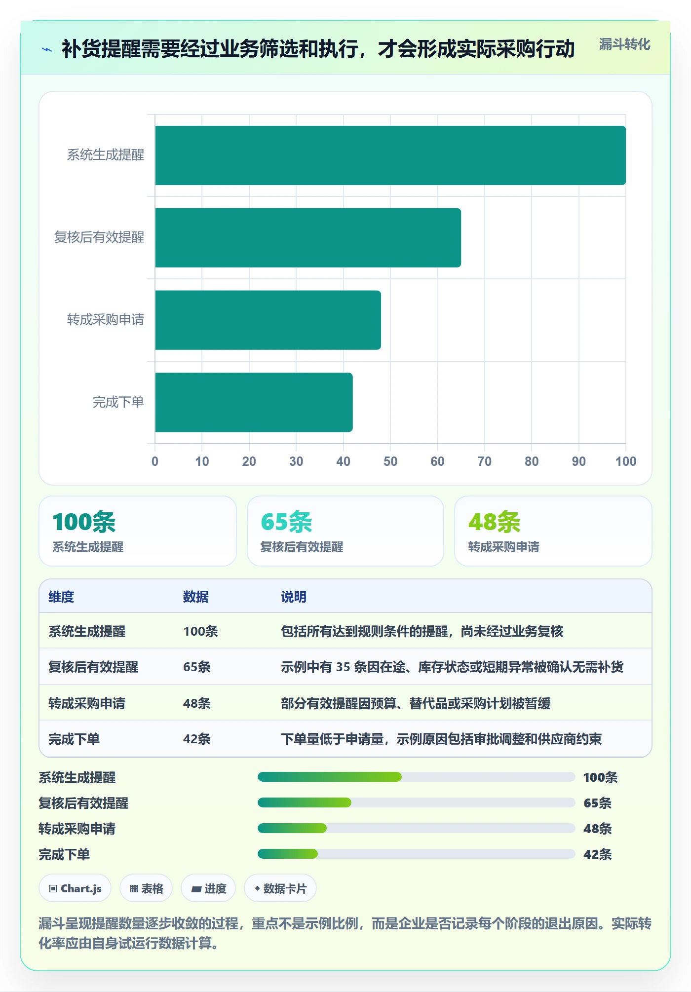Click the bar icon in the 进度 chip
Viewport: 691px width, 992px height.
[196, 889]
